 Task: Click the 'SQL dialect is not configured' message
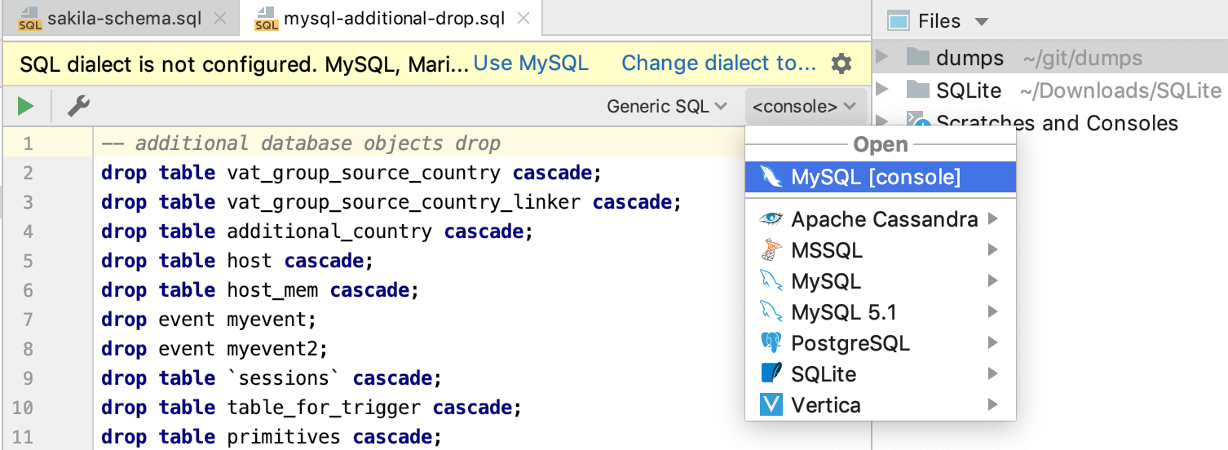pos(245,64)
